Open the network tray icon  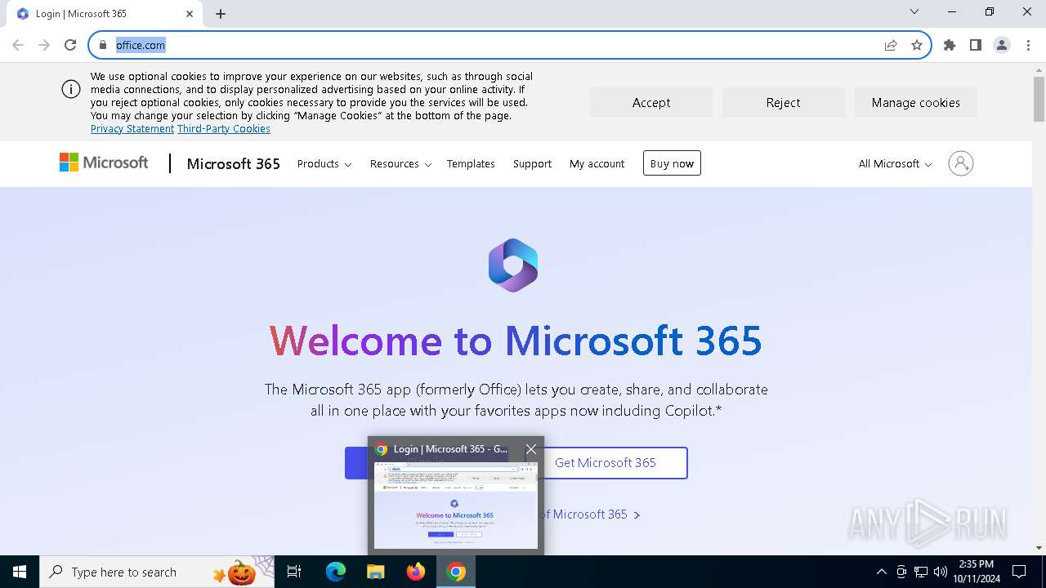point(921,572)
